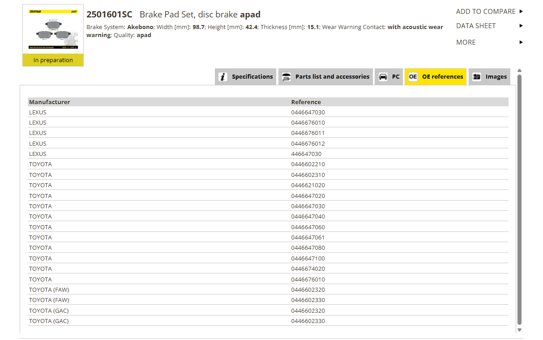543x340 pixels.
Task: Click the Specifications info icon
Action: 223,77
